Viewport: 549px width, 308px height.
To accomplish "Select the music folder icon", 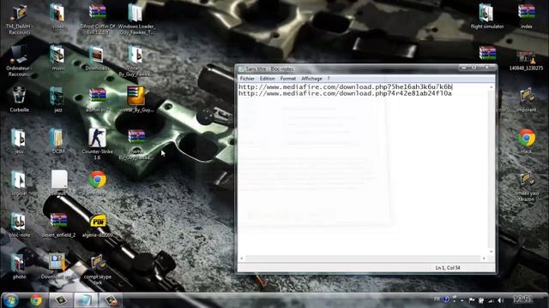I will (x=57, y=58).
